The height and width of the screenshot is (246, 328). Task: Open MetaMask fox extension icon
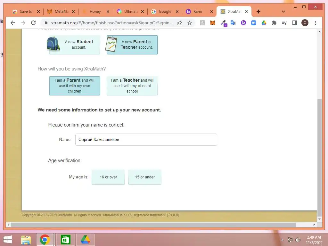(x=213, y=23)
